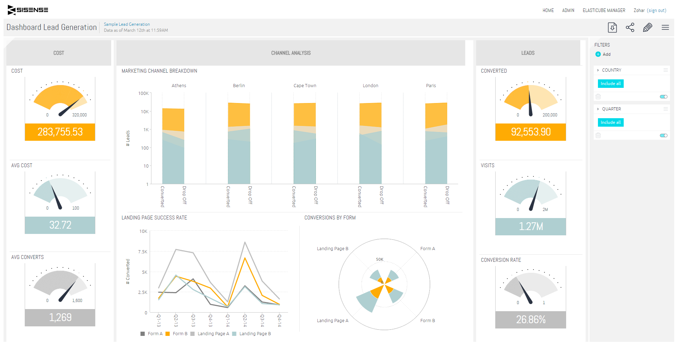
Task: Select the CONVERSION RATE gauge dial
Action: click(x=531, y=287)
